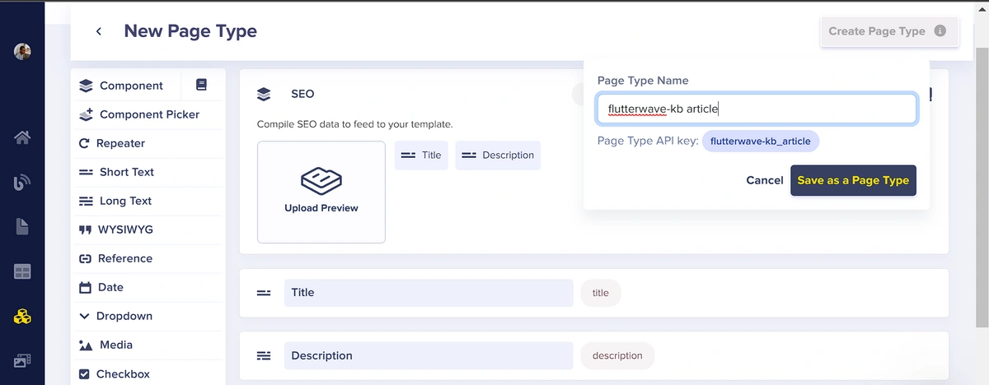Click the SEO component layers icon
Viewport: 989px width, 385px height.
[x=264, y=95]
